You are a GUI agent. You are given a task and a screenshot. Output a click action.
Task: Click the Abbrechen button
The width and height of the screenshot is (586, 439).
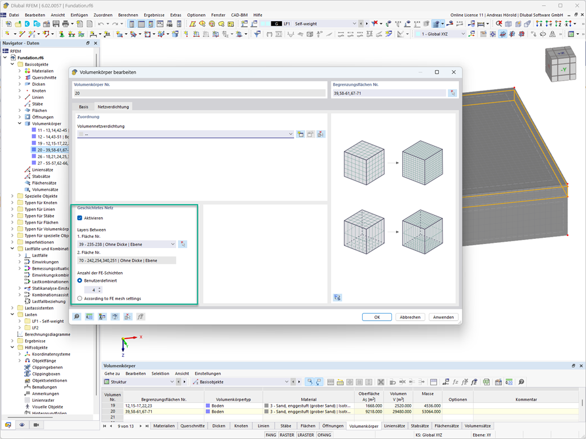click(x=410, y=317)
